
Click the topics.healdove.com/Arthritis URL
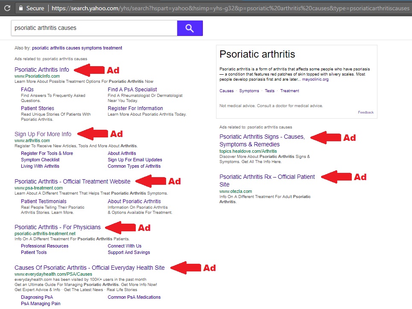pyautogui.click(x=248, y=151)
